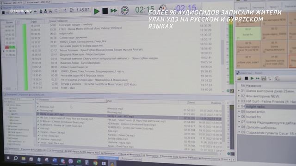296x166 pixels.
Task: Select jingle 02 Фон викторина NEW
Action: tap(266, 96)
